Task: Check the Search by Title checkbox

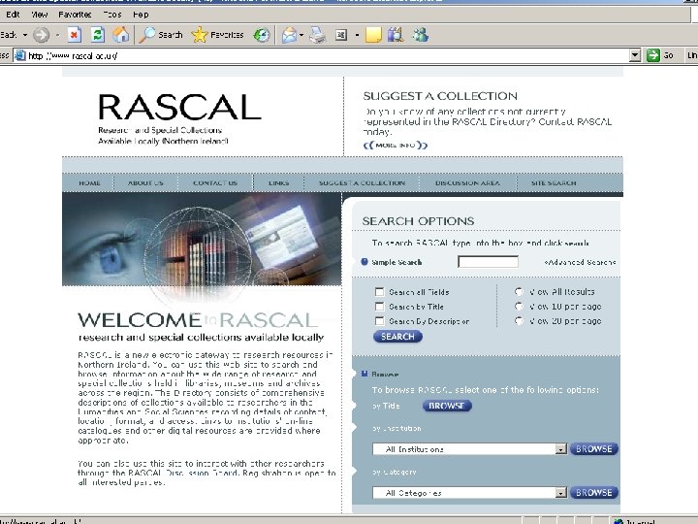Action: (379, 307)
